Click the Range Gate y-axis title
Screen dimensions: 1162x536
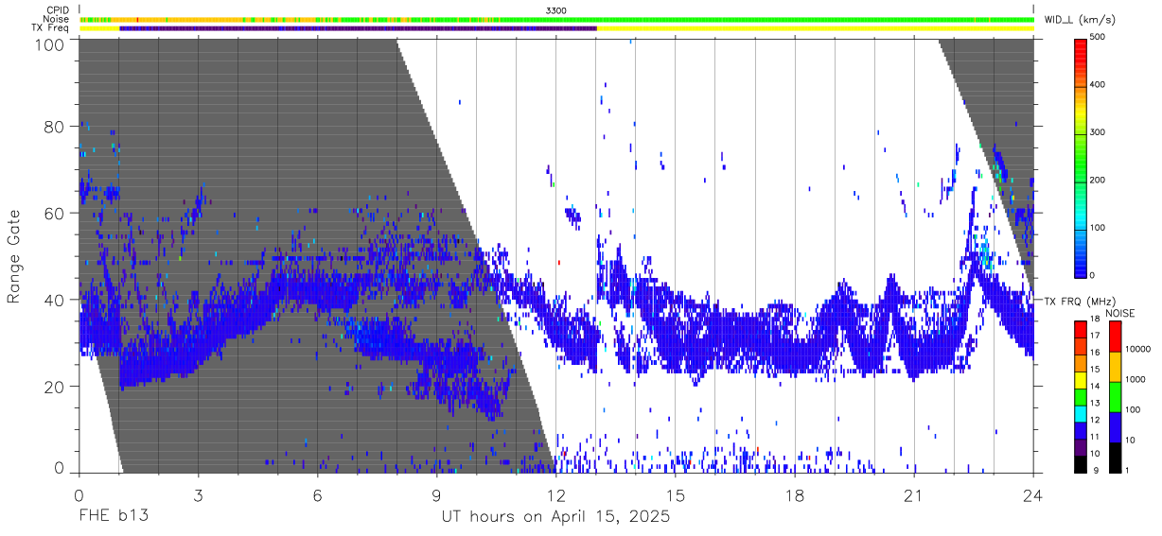14,256
